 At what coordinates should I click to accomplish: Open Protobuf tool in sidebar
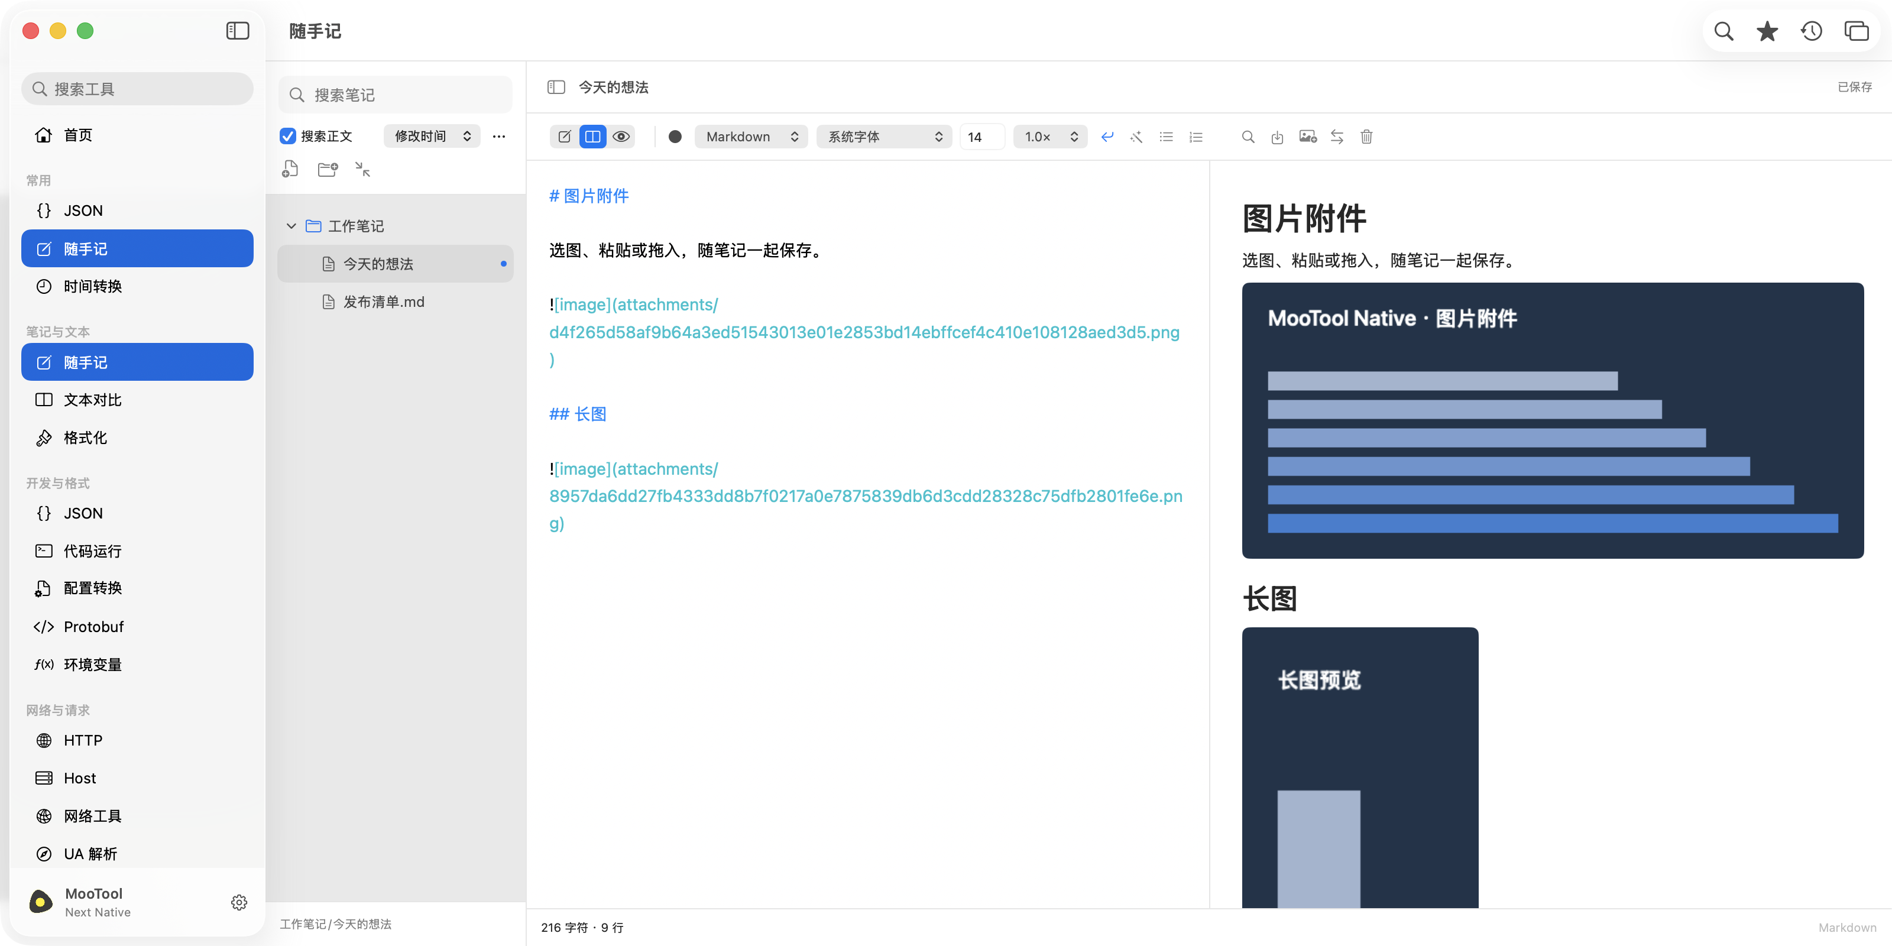137,627
